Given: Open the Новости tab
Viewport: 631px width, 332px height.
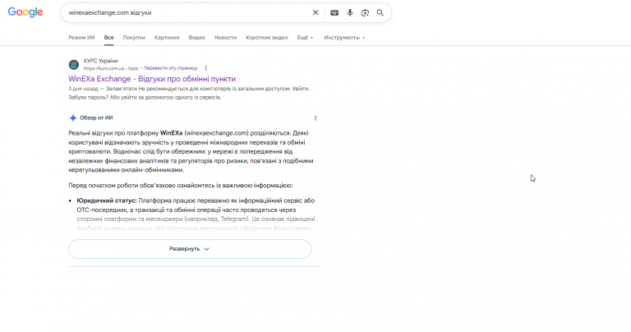Looking at the screenshot, I should tap(225, 38).
